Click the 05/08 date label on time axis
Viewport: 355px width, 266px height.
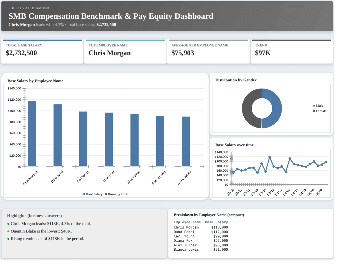(x=319, y=192)
